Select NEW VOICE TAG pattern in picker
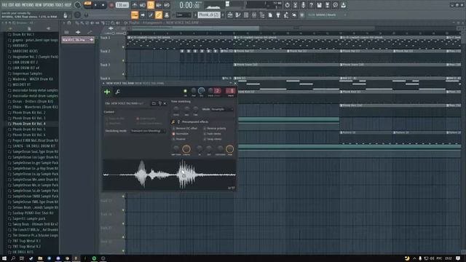 (78, 40)
